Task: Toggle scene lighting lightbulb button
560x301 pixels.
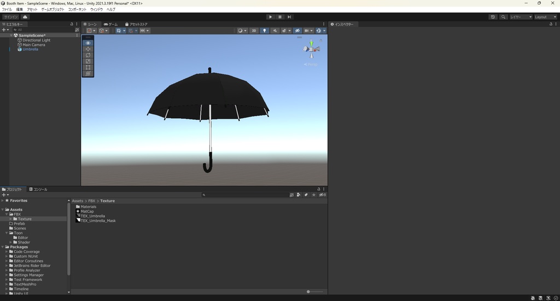Action: point(264,31)
